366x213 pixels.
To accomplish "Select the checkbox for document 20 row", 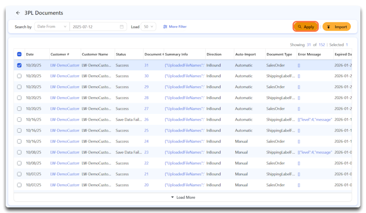I will (x=19, y=185).
